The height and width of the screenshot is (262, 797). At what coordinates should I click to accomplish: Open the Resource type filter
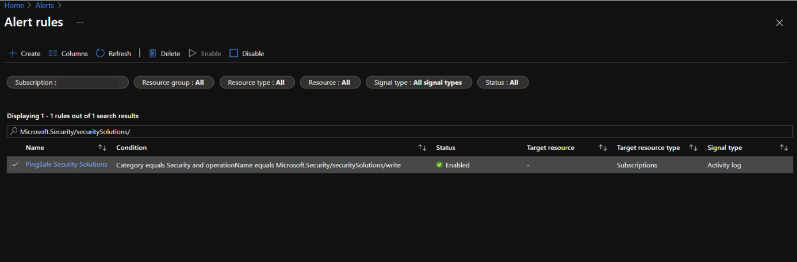click(256, 83)
